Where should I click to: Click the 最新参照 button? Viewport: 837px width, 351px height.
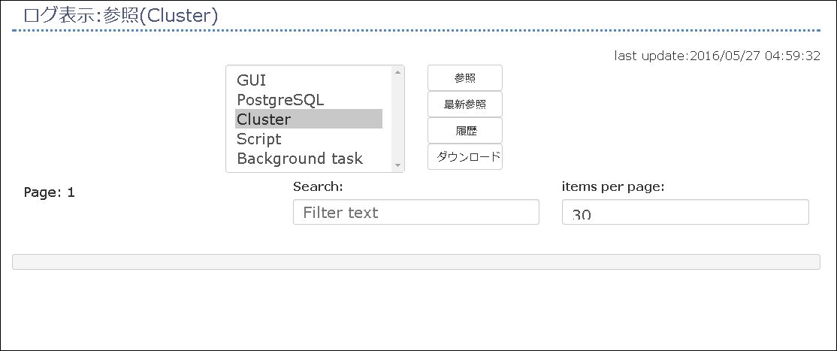[465, 104]
